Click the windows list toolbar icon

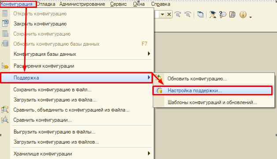point(200,14)
